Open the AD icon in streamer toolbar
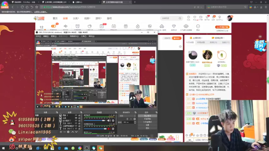This screenshot has width=269, height=151. [x=114, y=26]
